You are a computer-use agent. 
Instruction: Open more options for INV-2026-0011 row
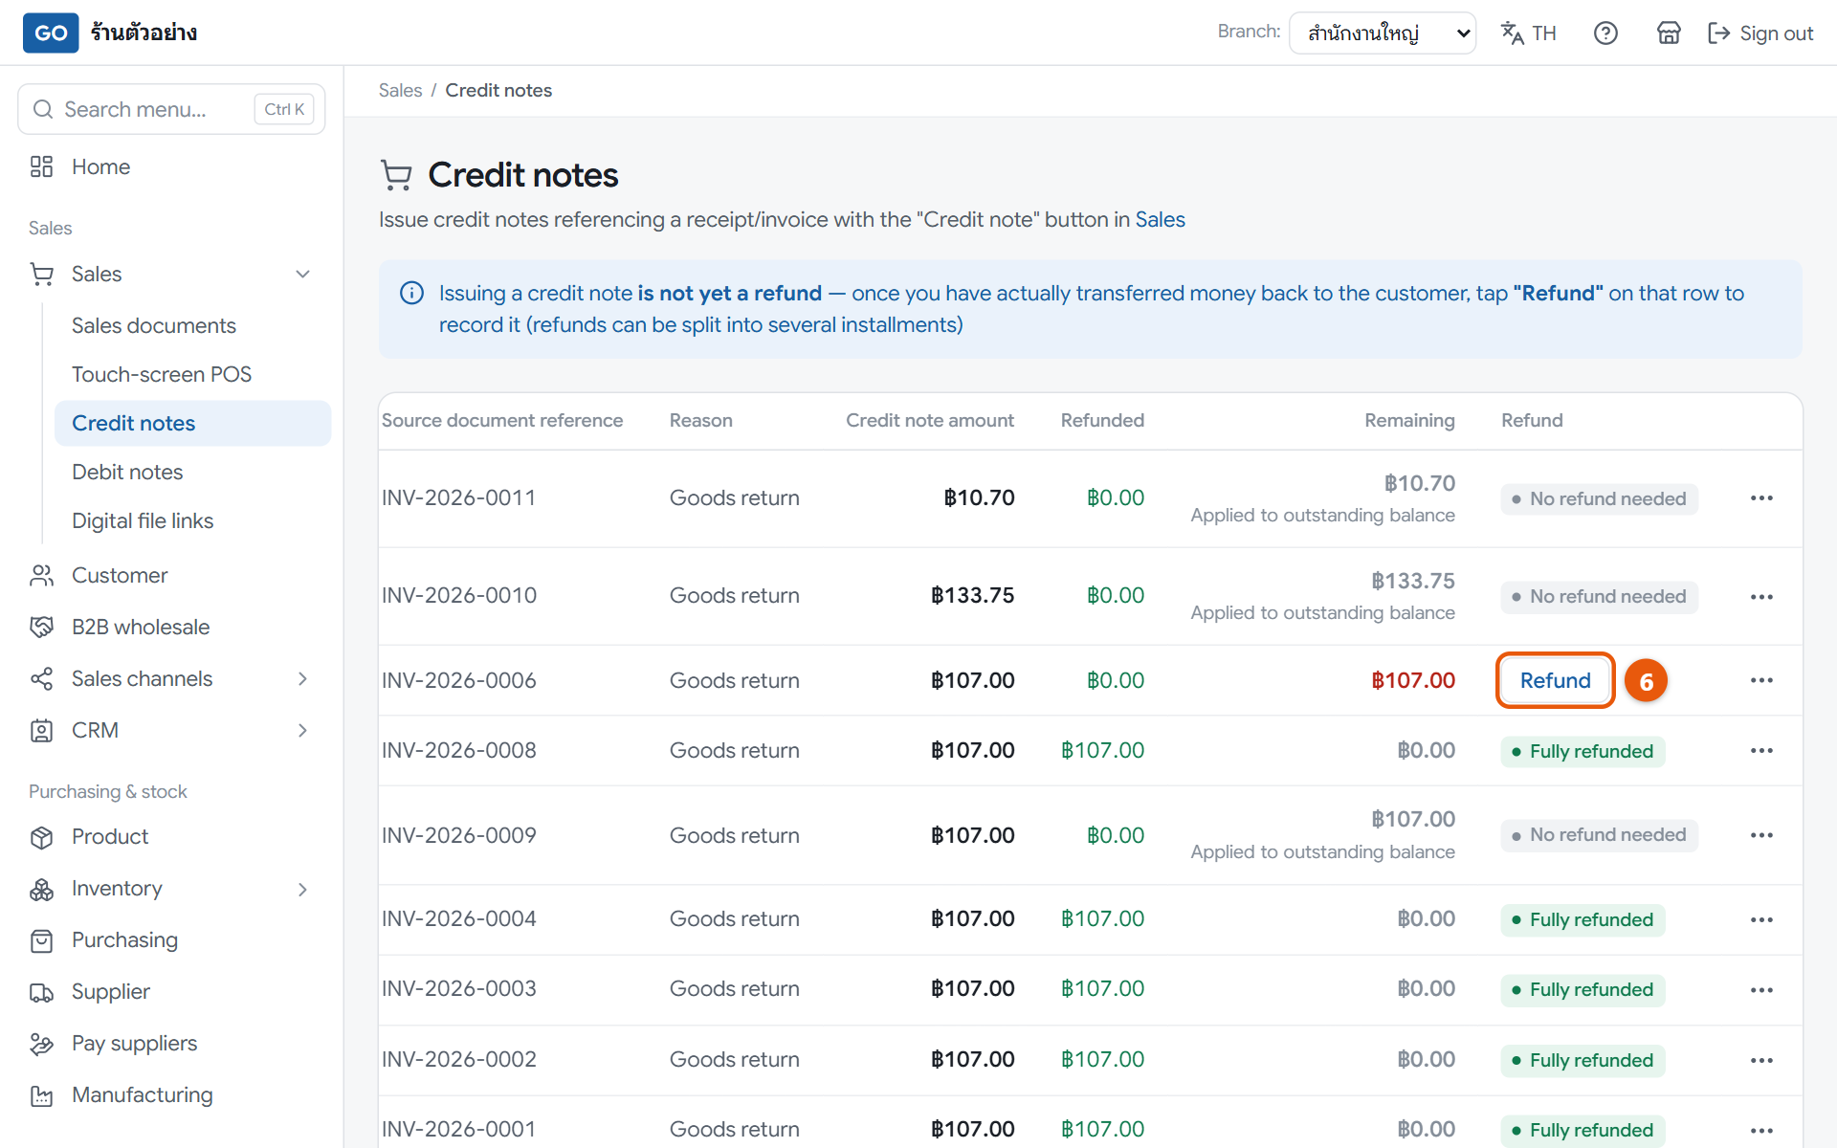tap(1761, 498)
